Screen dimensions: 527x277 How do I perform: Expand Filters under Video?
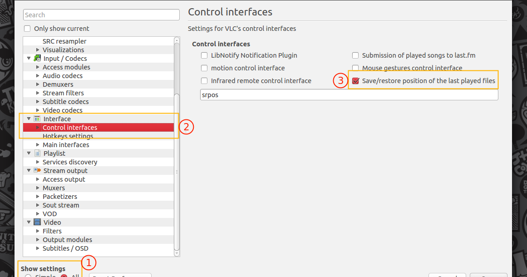point(39,231)
